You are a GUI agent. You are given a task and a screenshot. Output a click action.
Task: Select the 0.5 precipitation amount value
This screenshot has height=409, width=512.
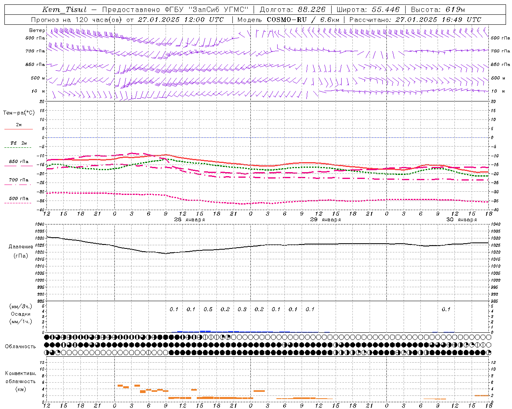(208, 309)
